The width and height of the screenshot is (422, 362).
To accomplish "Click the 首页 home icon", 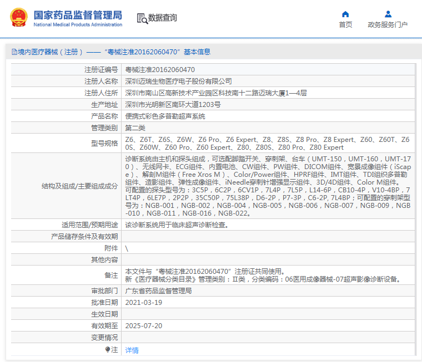I will [345, 14].
